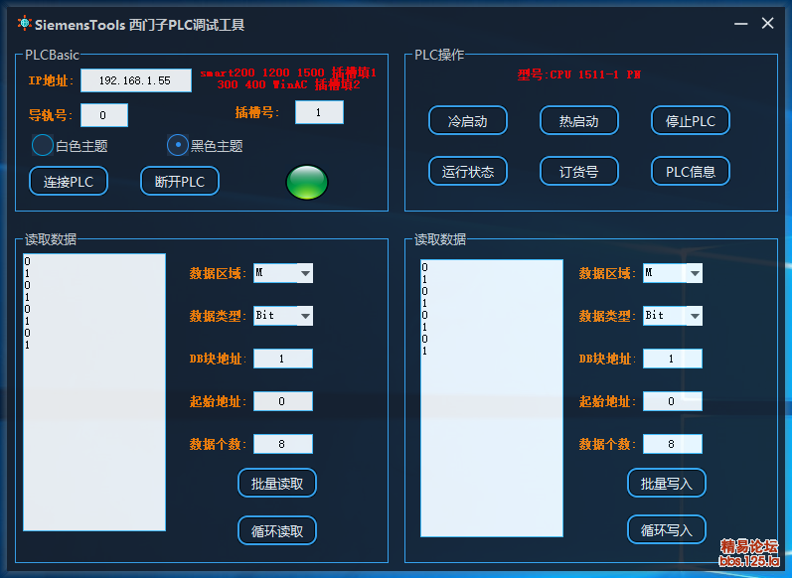Focus right panel 数据个数 field

pos(673,444)
